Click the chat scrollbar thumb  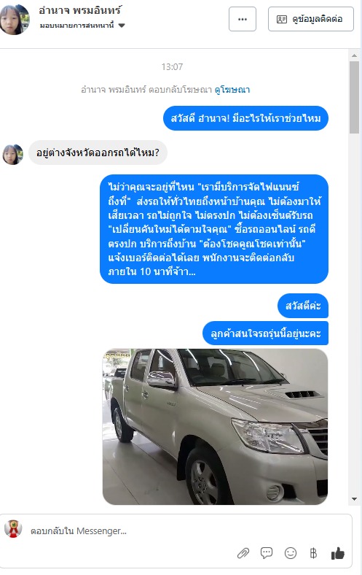[354, 98]
